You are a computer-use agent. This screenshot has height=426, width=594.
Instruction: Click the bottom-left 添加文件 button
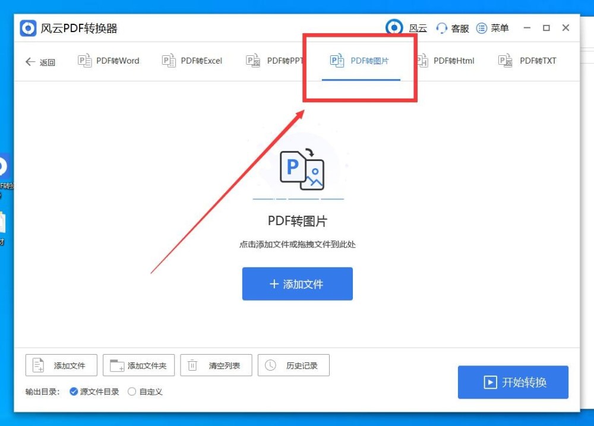coord(61,365)
